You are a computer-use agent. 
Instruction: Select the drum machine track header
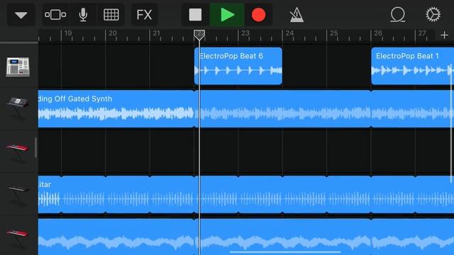[x=18, y=67]
